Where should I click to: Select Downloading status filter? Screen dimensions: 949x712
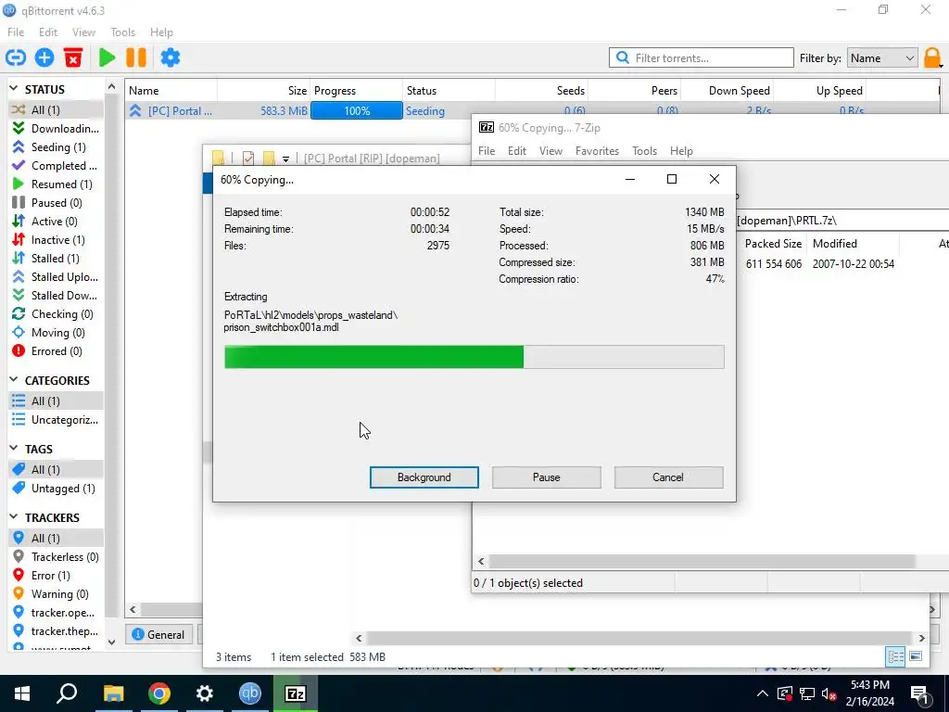[x=56, y=128]
